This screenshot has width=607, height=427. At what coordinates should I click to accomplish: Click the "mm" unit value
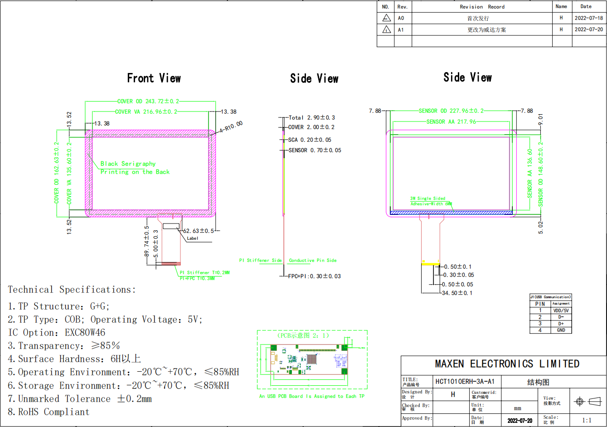coord(518,408)
